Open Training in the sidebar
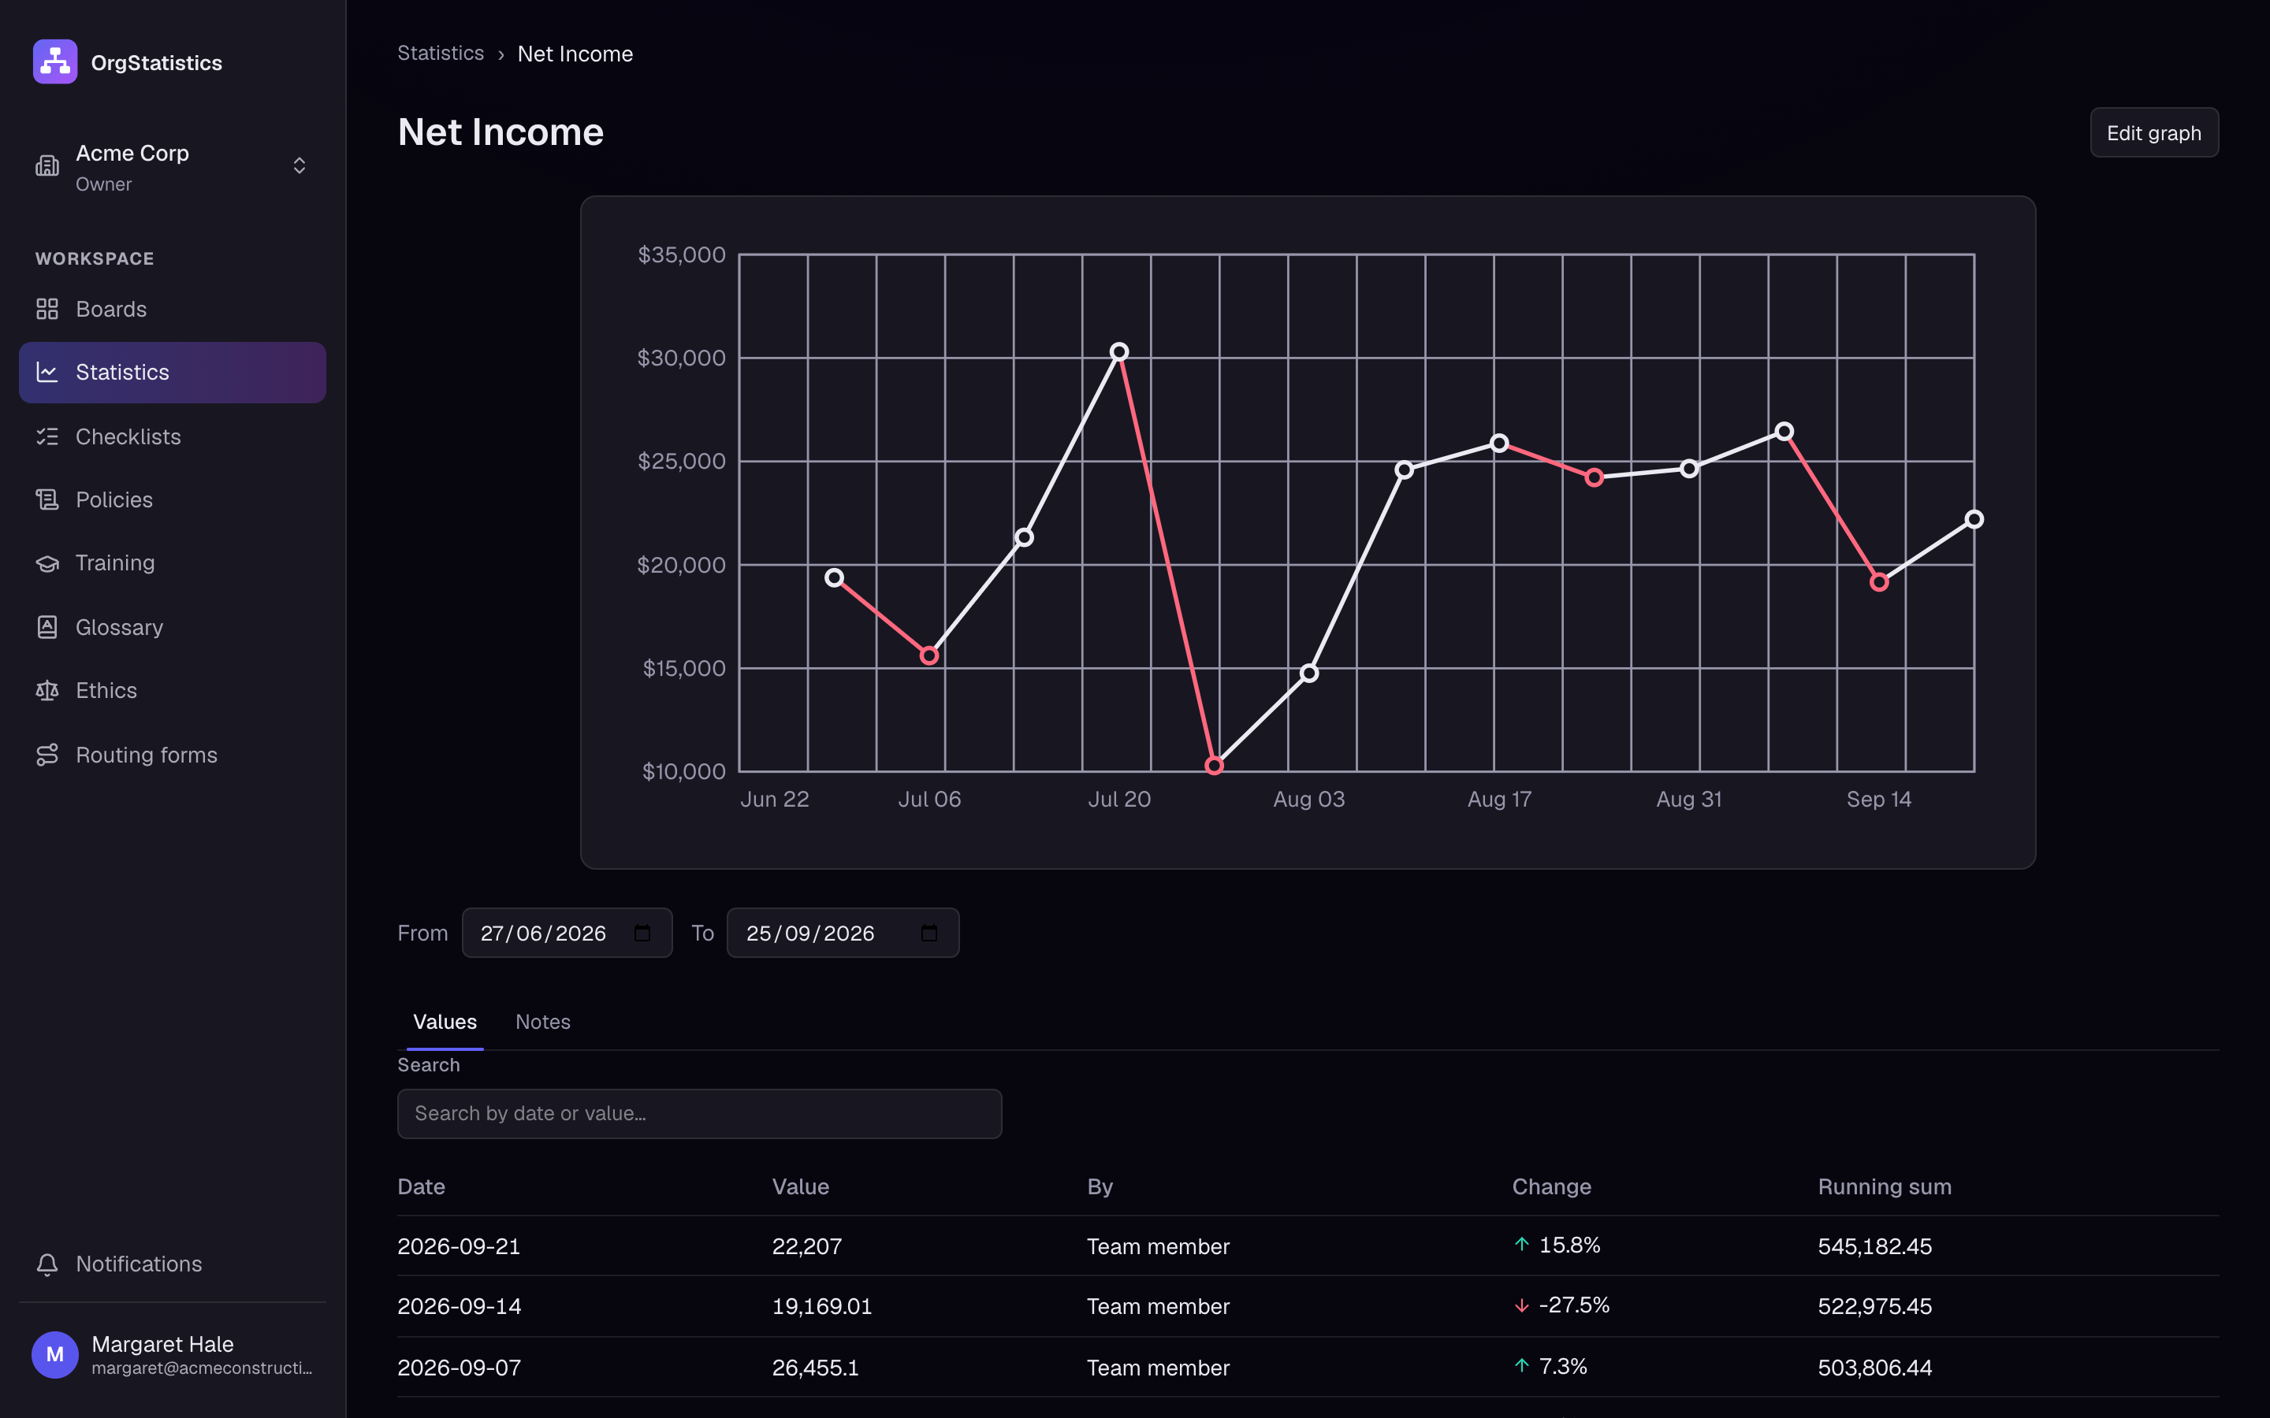Image resolution: width=2270 pixels, height=1418 pixels. click(173, 562)
